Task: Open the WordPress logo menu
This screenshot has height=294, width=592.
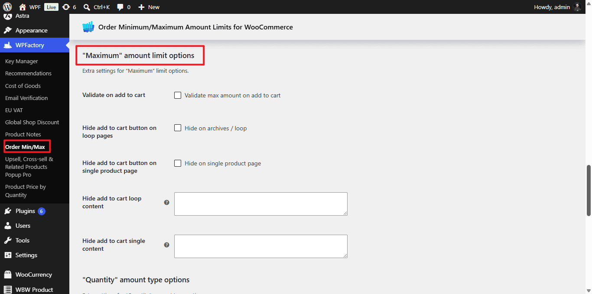Action: coord(7,7)
